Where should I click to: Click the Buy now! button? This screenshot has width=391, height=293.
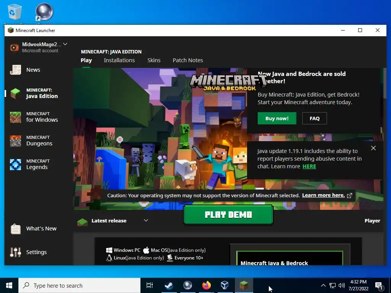pos(277,118)
